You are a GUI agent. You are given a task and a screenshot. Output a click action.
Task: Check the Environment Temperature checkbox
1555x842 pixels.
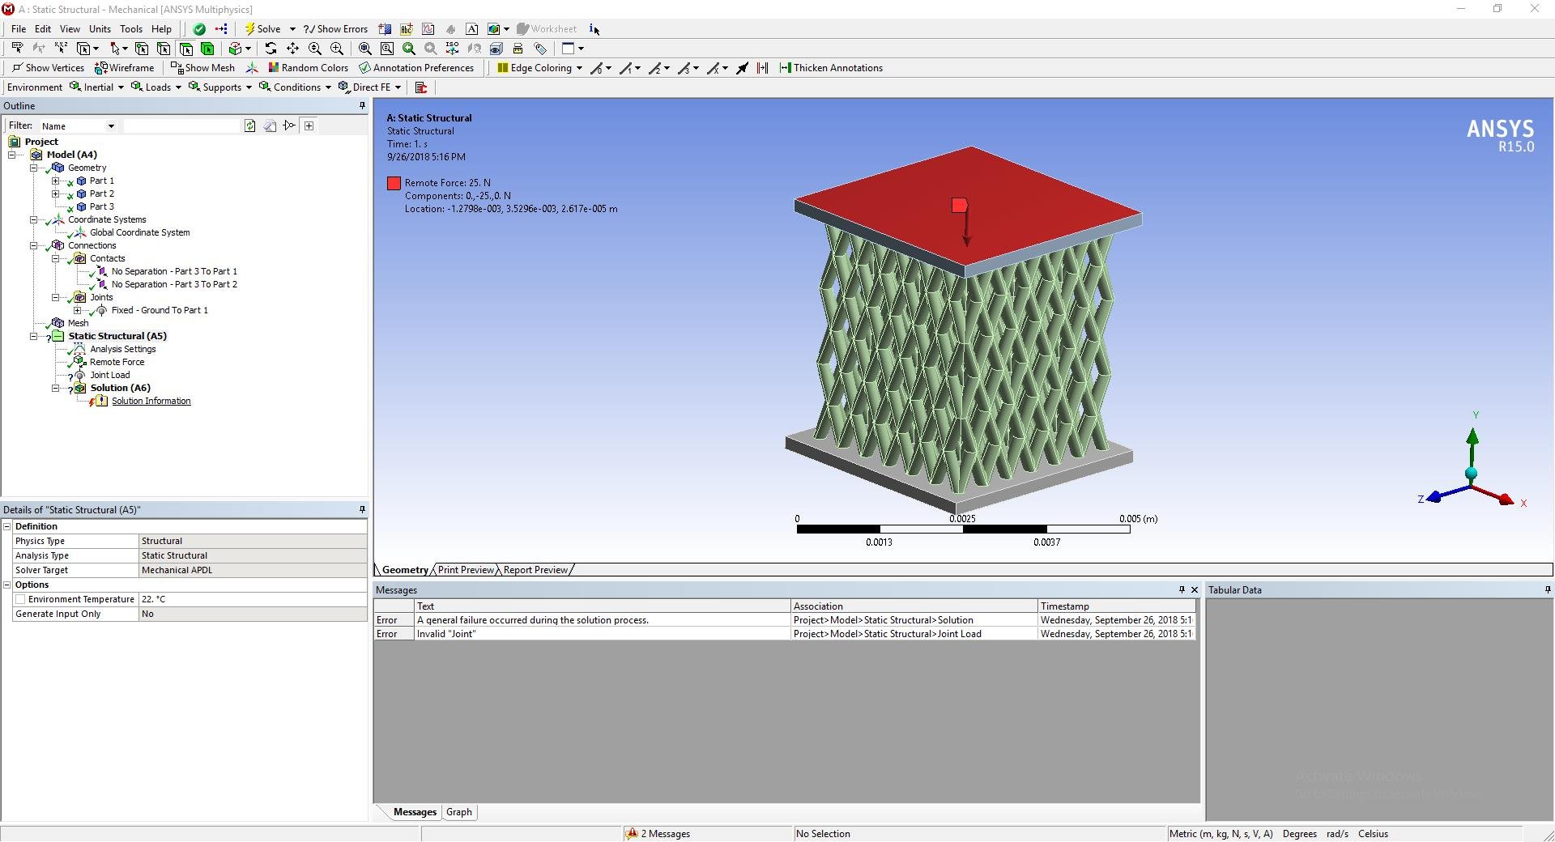[20, 599]
